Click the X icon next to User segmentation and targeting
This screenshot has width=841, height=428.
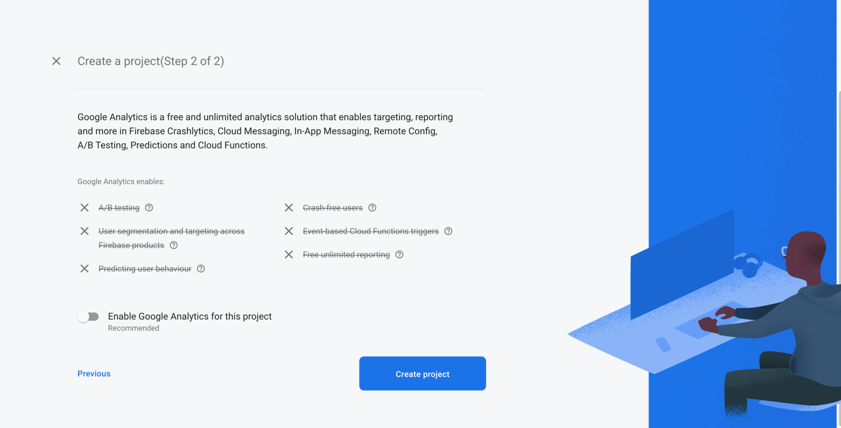(84, 231)
